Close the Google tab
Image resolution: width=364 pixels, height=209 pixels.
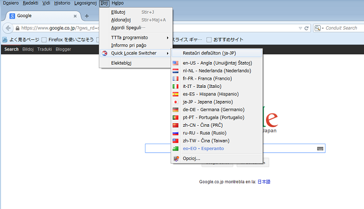(75, 16)
